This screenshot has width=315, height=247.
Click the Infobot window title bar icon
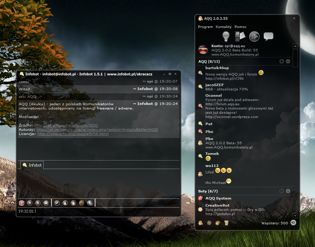click(x=22, y=74)
